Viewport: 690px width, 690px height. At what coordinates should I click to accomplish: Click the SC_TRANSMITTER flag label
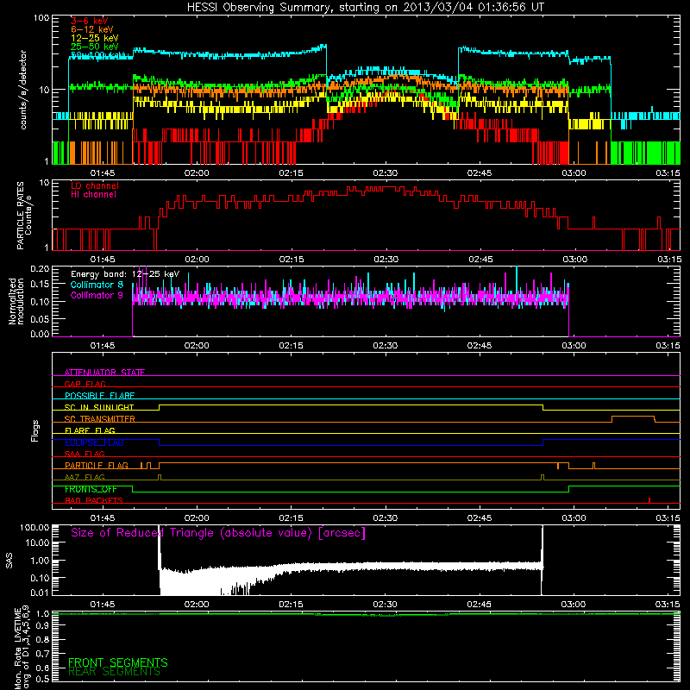pos(100,419)
